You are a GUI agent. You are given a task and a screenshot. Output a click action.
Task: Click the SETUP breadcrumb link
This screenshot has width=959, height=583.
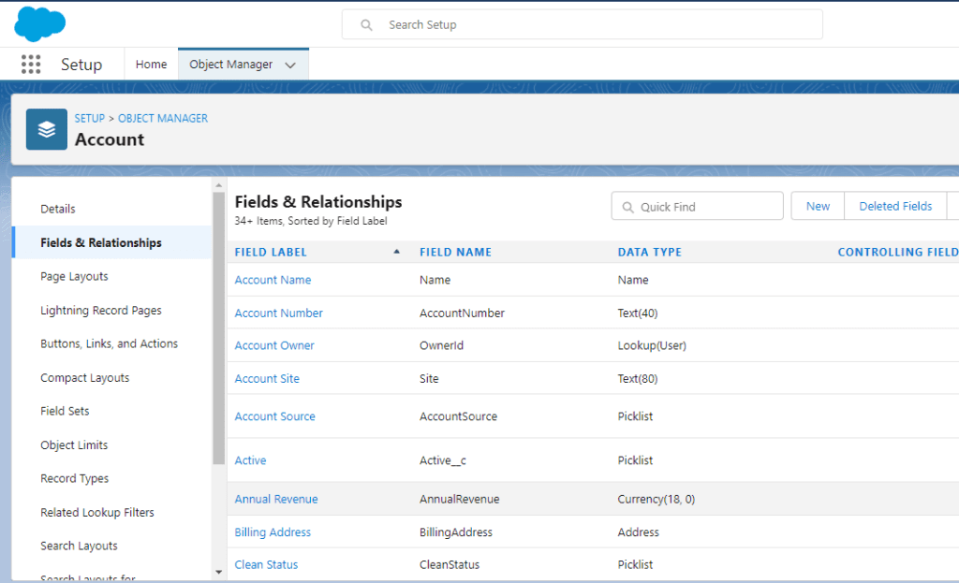90,119
